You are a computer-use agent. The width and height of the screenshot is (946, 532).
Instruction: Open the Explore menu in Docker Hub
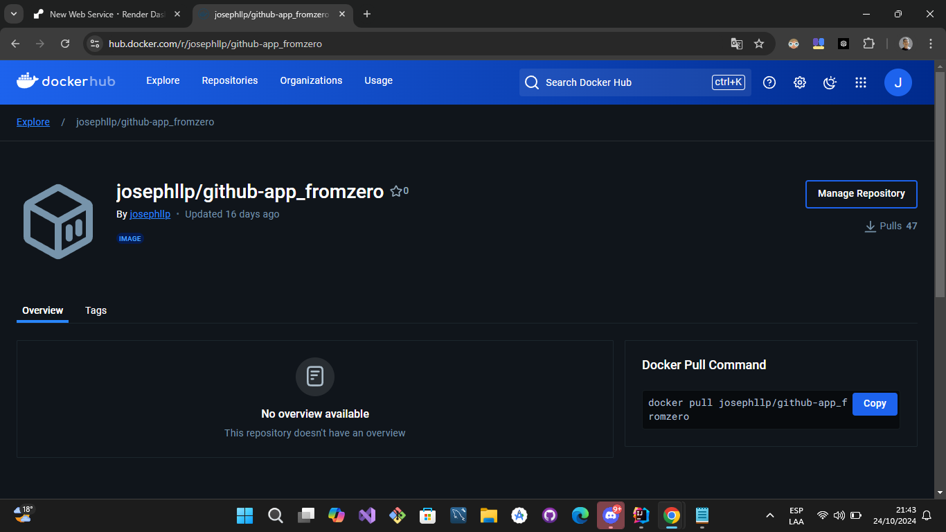click(x=163, y=80)
